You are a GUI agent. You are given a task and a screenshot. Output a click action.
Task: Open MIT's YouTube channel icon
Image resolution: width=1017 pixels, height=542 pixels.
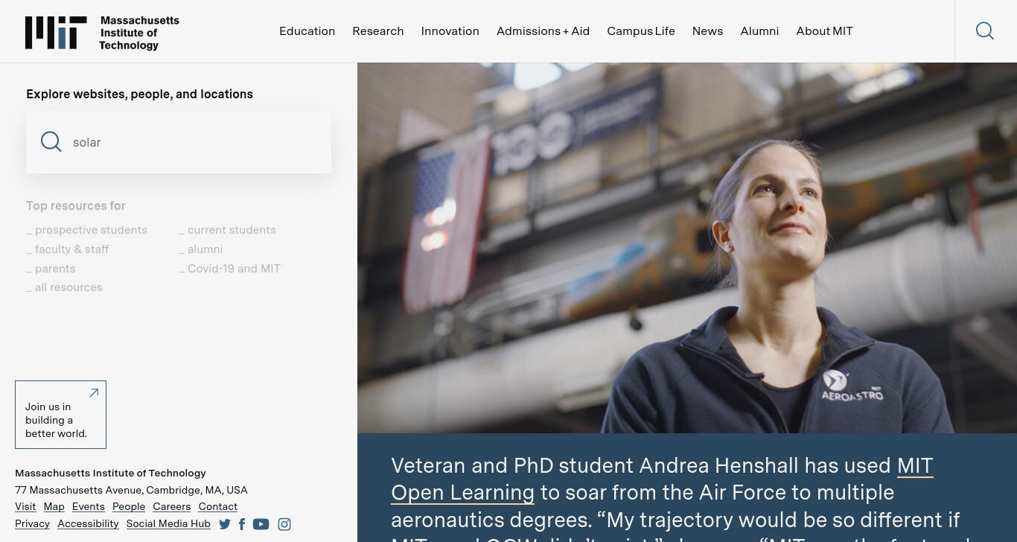click(x=261, y=524)
